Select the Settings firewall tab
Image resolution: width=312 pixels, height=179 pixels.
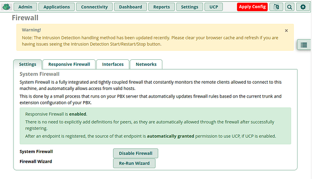pyautogui.click(x=28, y=64)
